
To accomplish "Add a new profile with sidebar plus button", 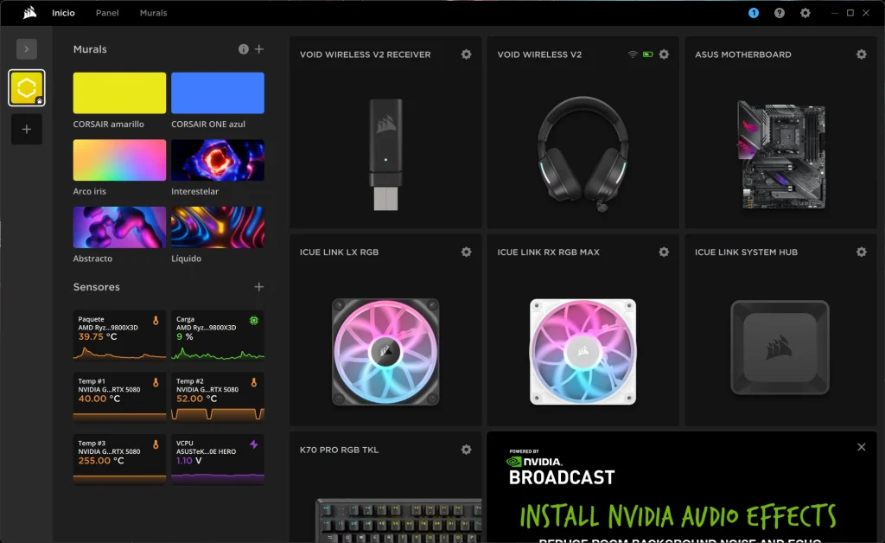I will [27, 129].
